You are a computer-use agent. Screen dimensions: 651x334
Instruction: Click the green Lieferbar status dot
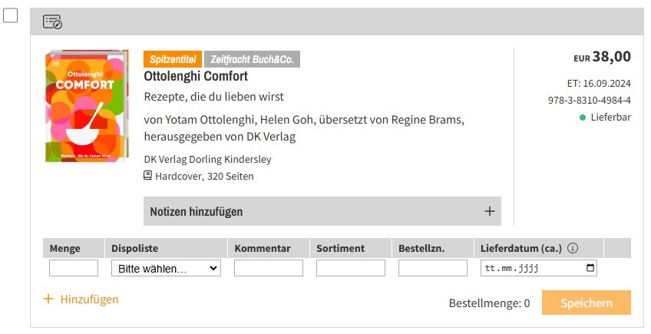tap(583, 117)
